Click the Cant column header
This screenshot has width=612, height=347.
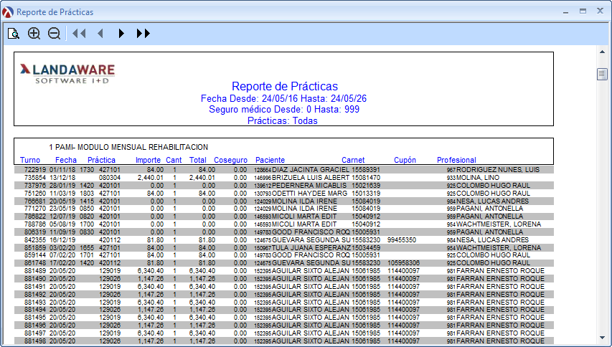tap(174, 160)
